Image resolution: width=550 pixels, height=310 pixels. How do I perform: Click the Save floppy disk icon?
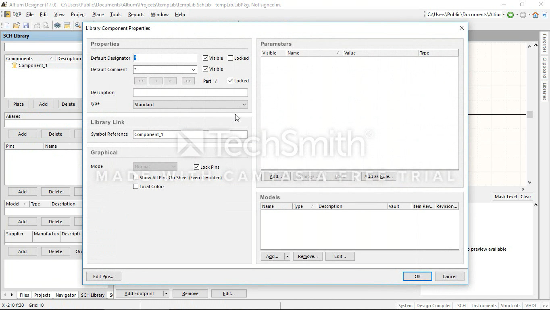[x=25, y=25]
